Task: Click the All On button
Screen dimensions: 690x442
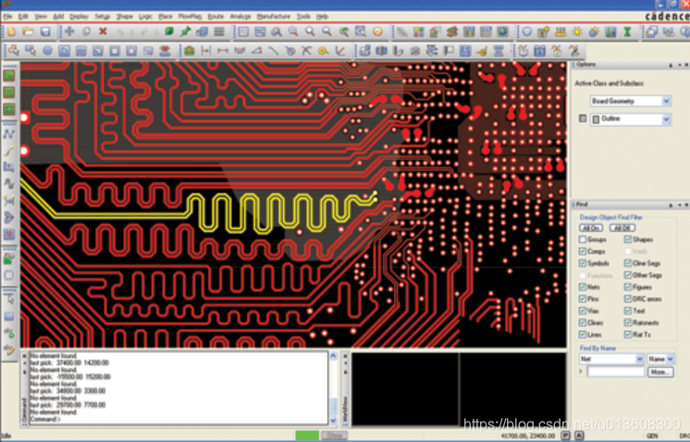Action: (591, 227)
